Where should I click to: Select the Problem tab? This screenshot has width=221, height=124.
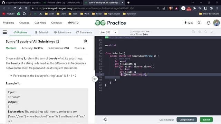(20, 32)
